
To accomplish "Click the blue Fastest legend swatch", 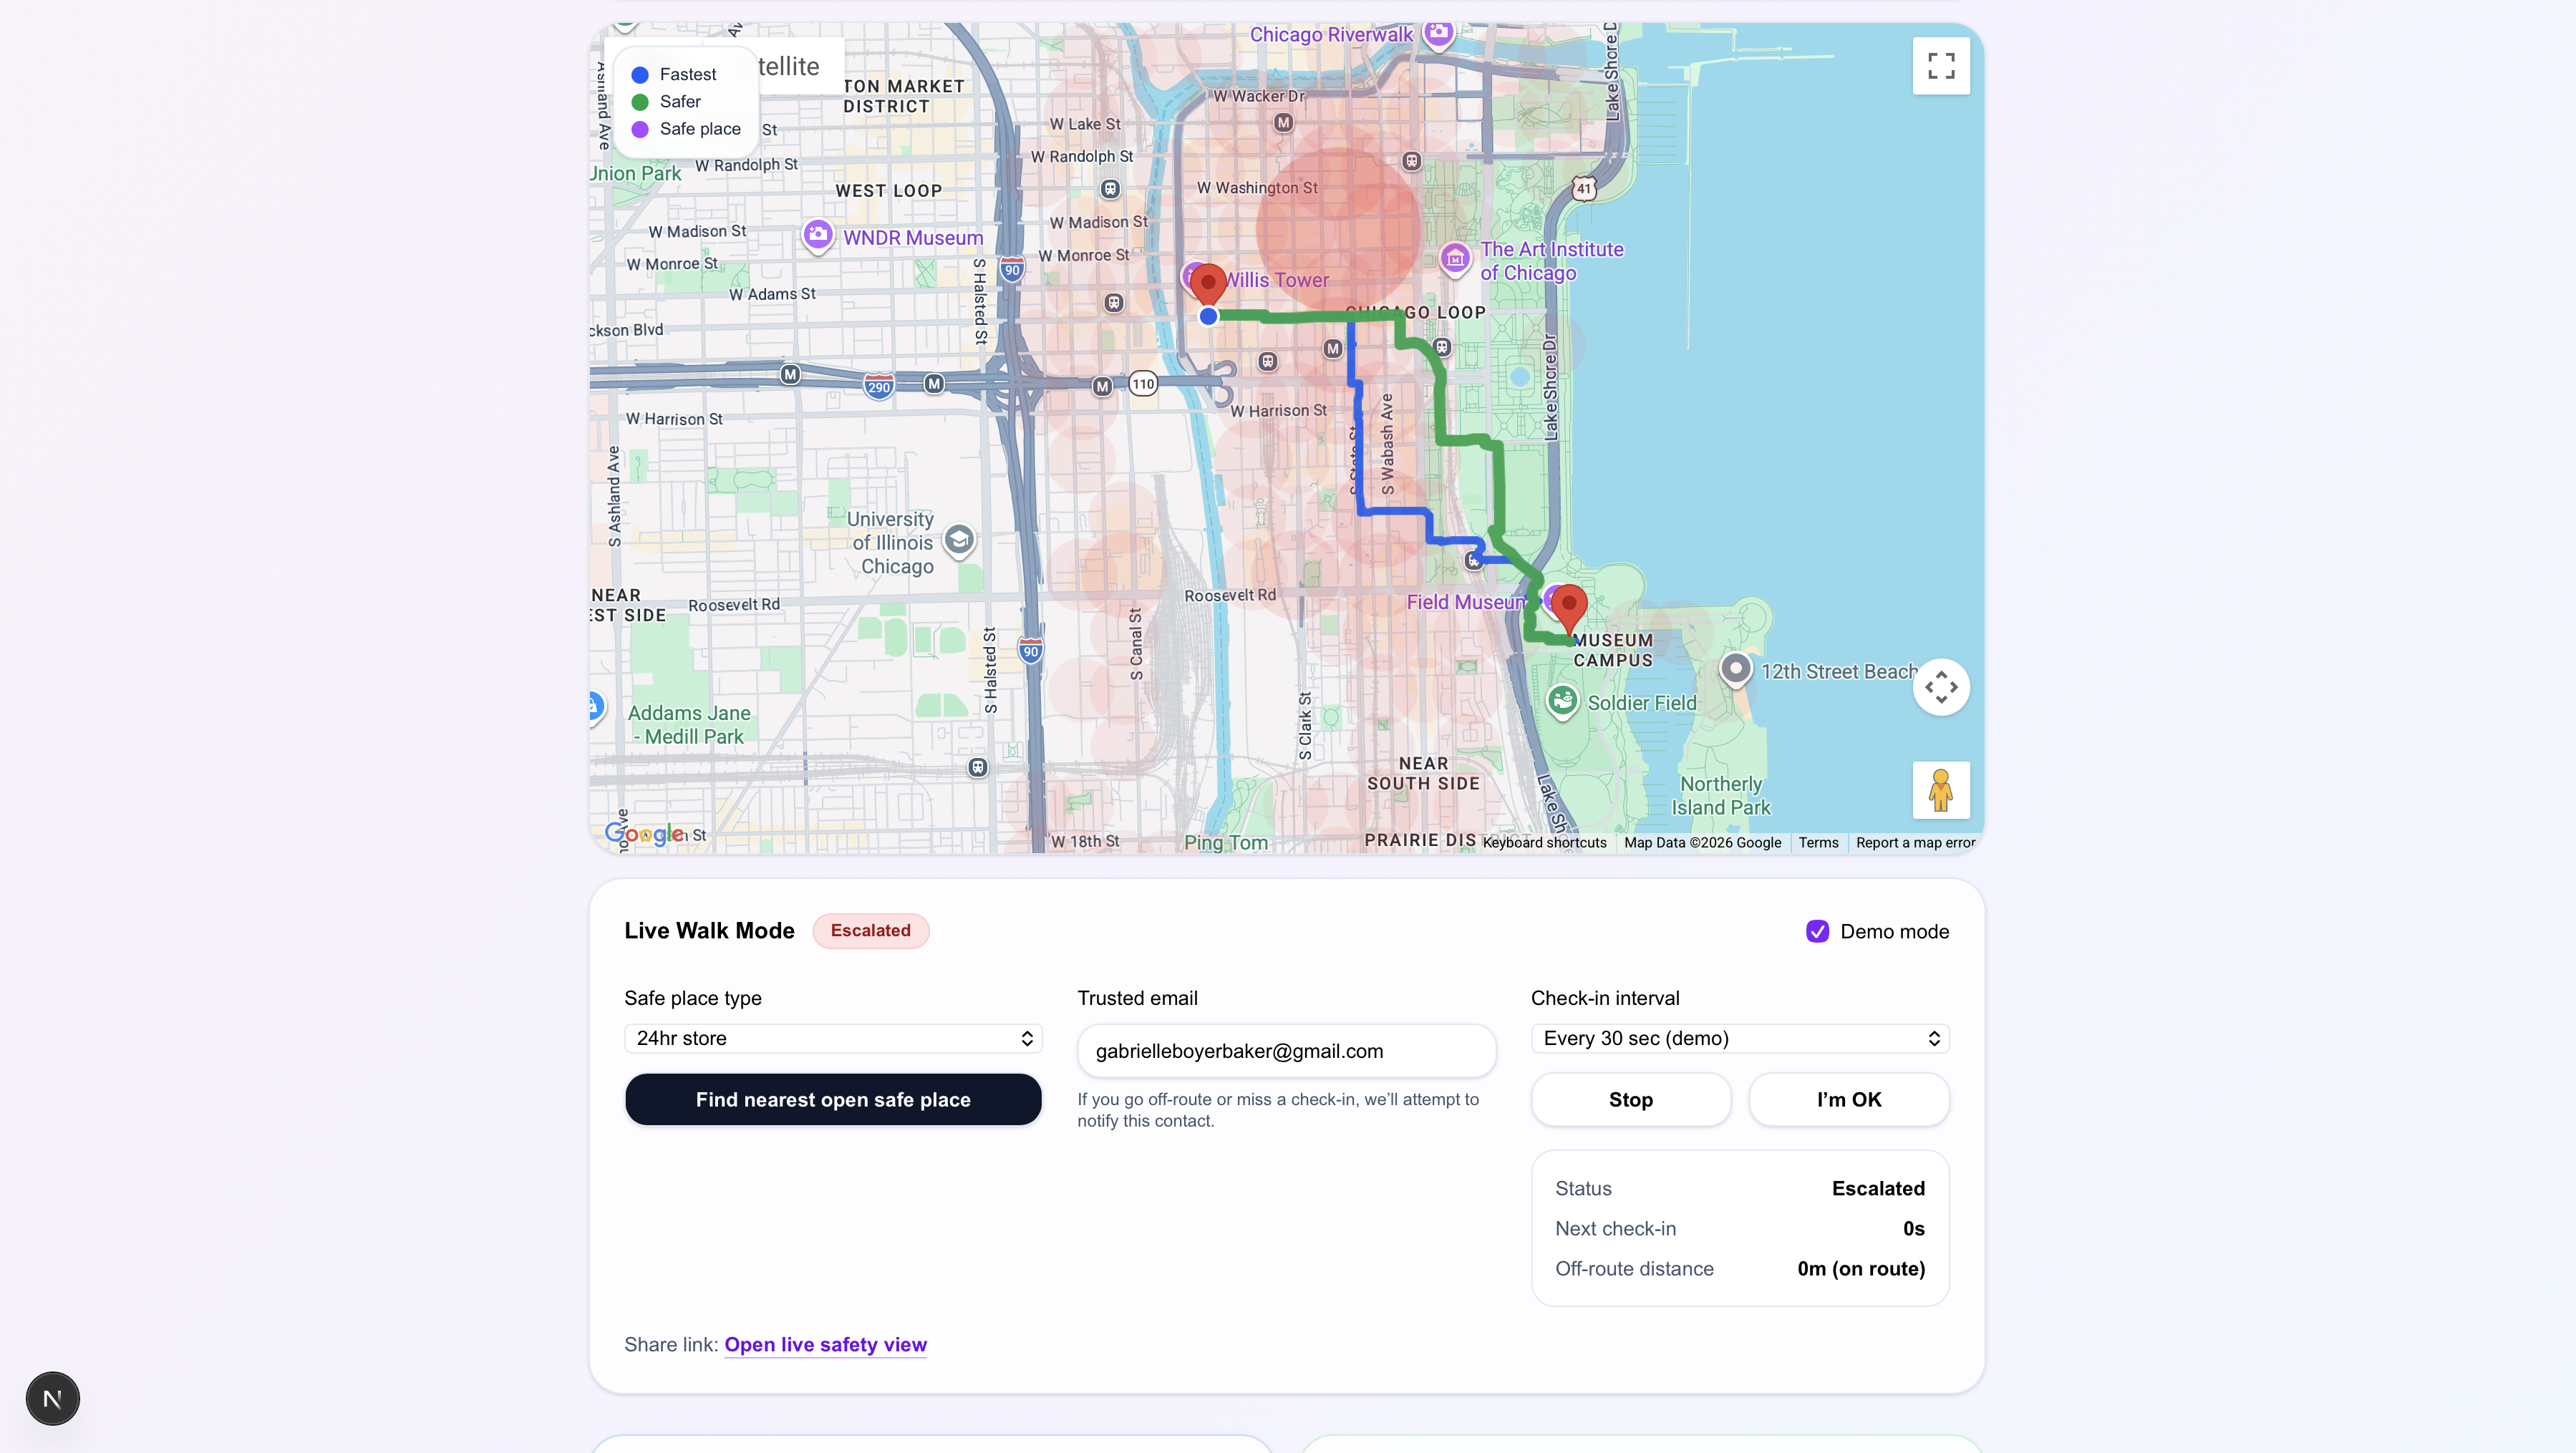I will [x=640, y=75].
